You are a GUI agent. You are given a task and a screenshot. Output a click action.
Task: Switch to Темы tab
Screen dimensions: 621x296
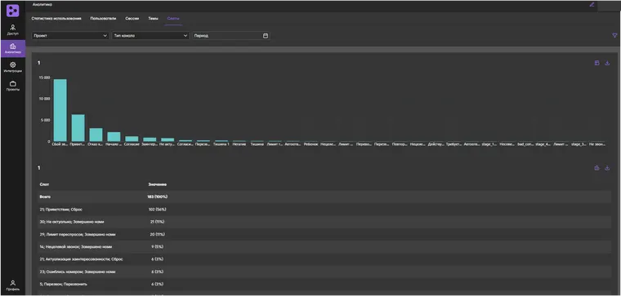[154, 19]
